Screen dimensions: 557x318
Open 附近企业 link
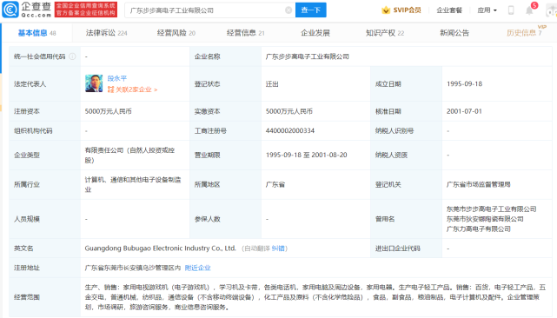(197, 268)
